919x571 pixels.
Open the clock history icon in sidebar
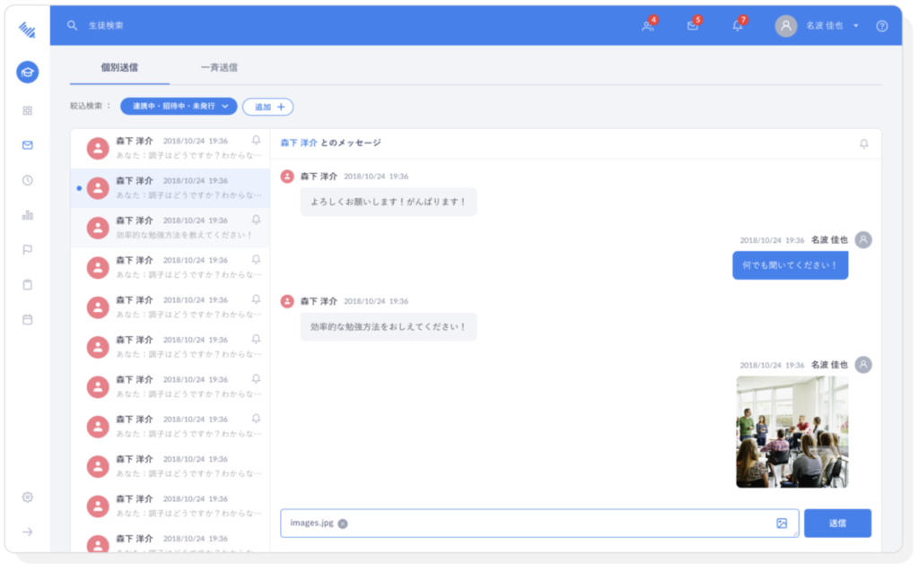(x=27, y=180)
